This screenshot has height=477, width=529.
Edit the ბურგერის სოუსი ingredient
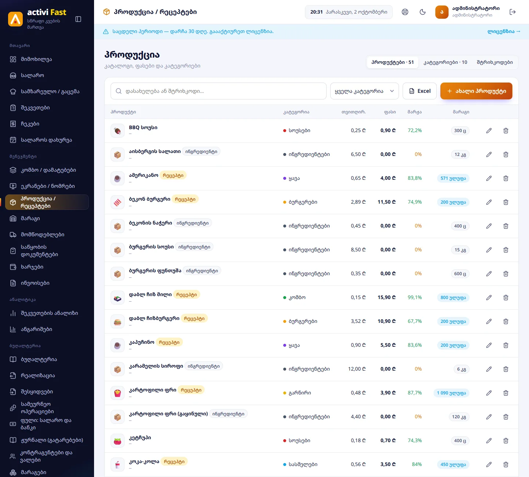point(489,250)
